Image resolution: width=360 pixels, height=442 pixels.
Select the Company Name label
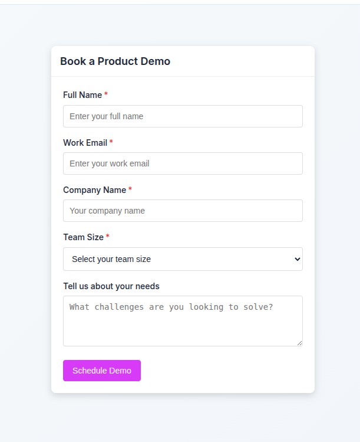(x=94, y=190)
